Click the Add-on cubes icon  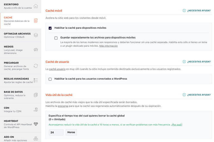(x=36, y=138)
